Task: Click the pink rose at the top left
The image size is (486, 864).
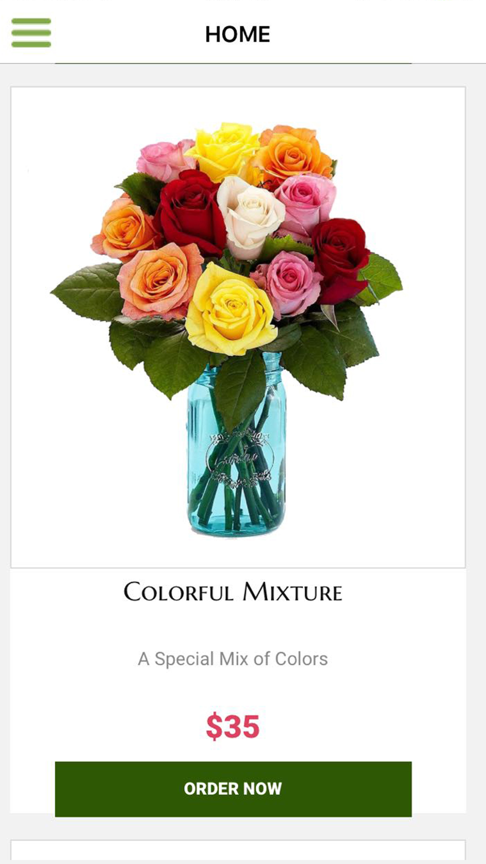Action: coord(164,159)
